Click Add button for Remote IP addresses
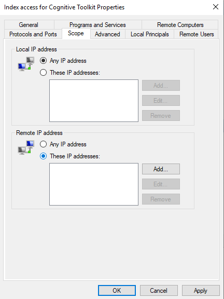224x299 pixels. (x=161, y=169)
